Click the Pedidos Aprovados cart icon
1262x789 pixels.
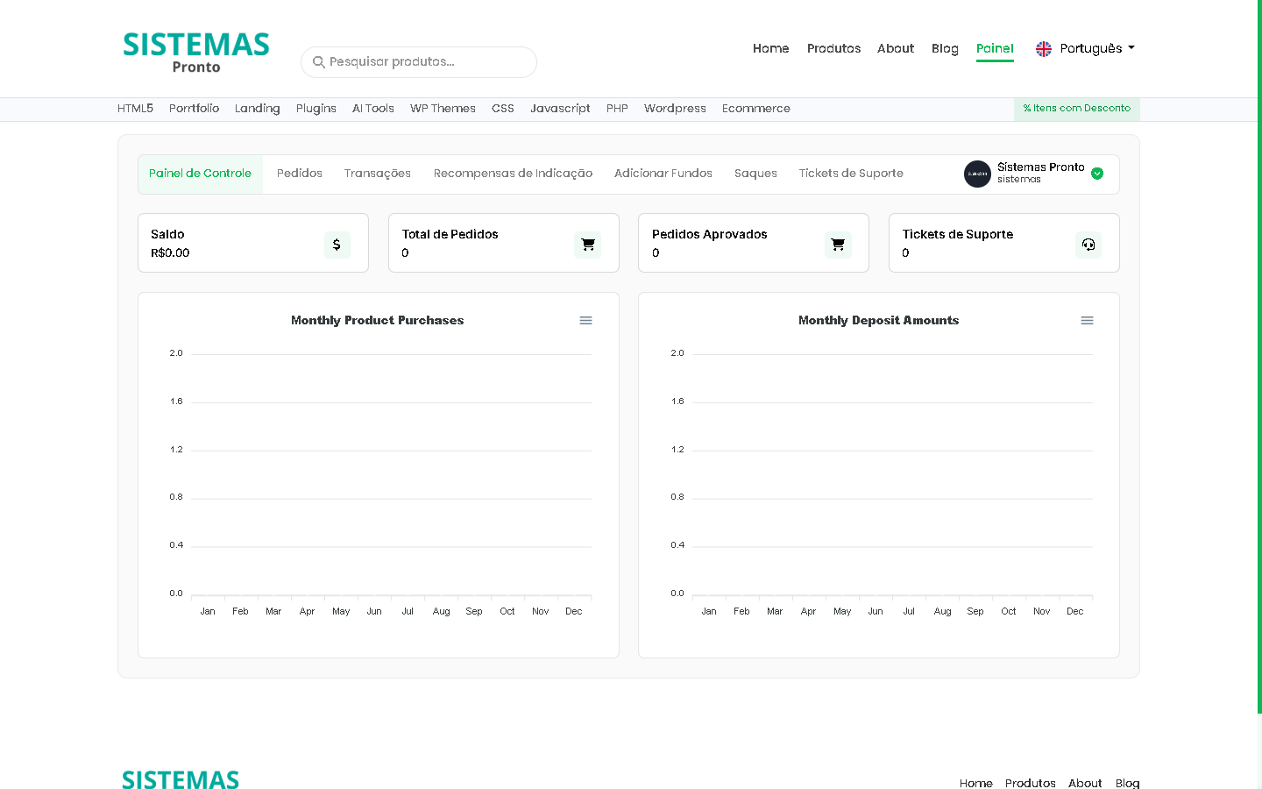pos(838,245)
